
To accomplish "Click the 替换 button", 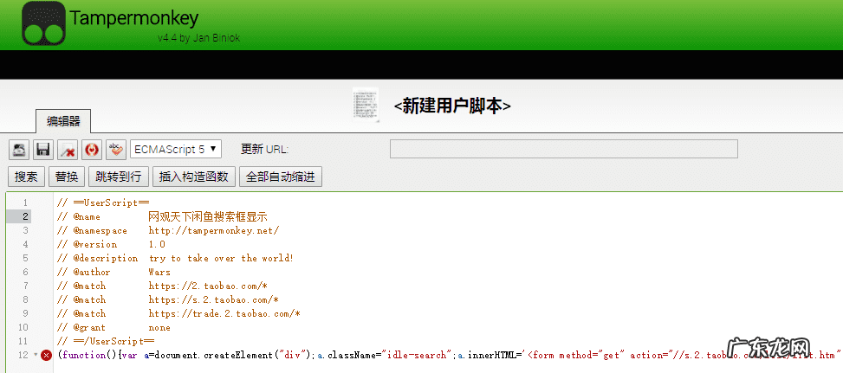I will click(67, 177).
